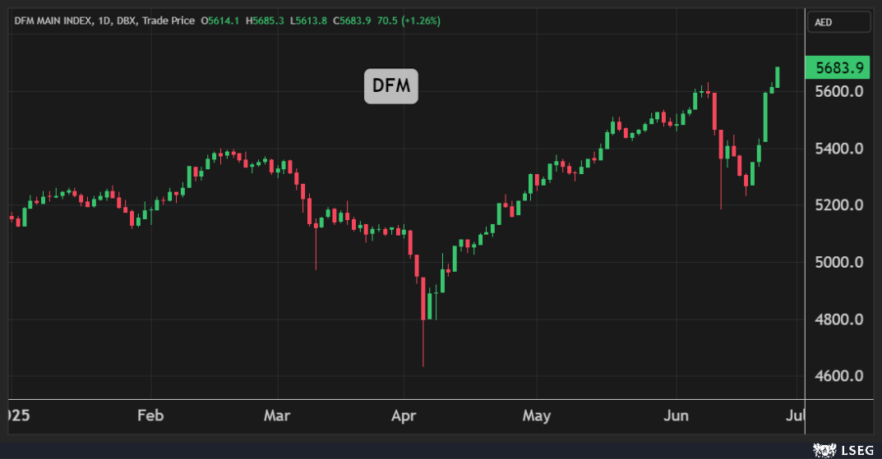Click the Feb label on time axis
The width and height of the screenshot is (882, 459).
coord(150,415)
